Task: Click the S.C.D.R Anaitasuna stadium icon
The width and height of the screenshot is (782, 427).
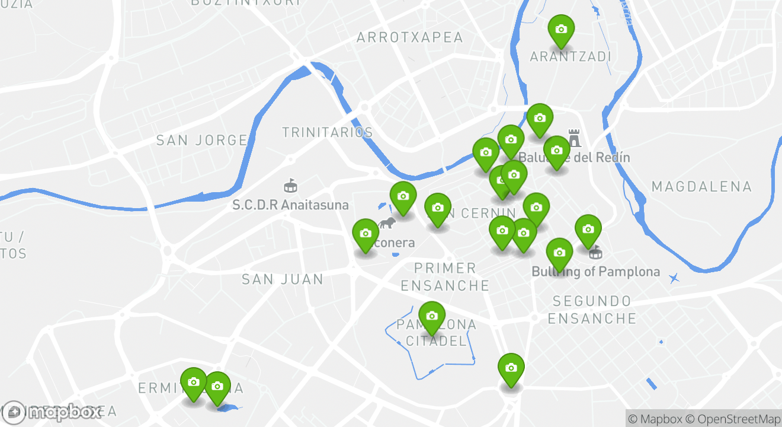Action: click(290, 186)
